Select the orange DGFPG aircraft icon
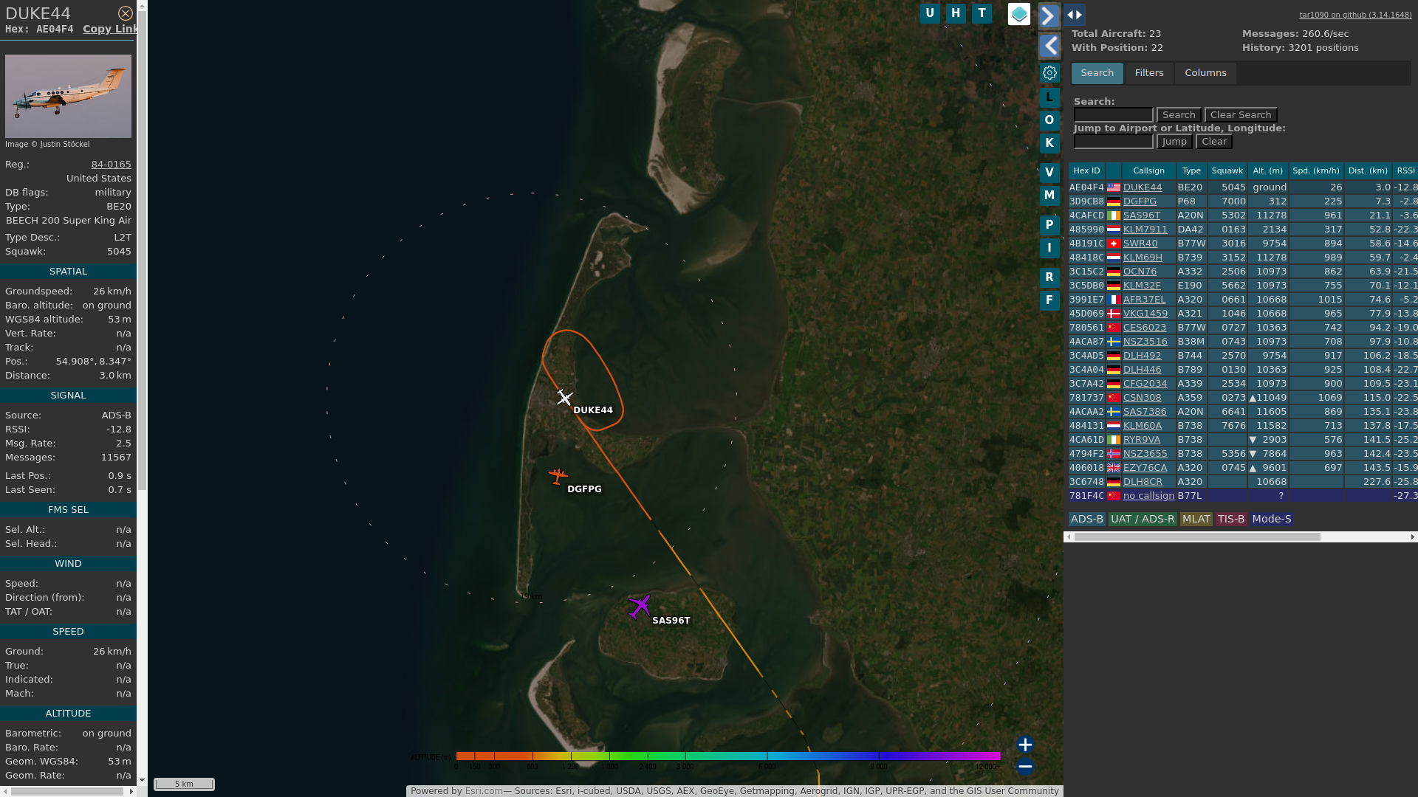 coord(558,476)
